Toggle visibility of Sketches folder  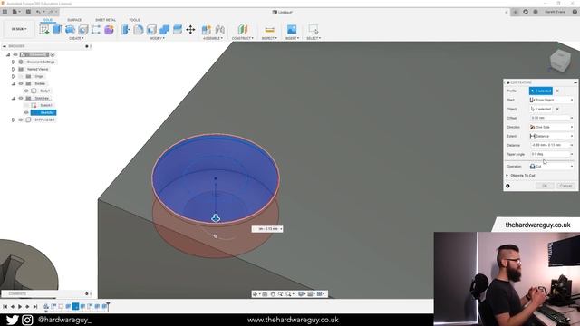21,98
